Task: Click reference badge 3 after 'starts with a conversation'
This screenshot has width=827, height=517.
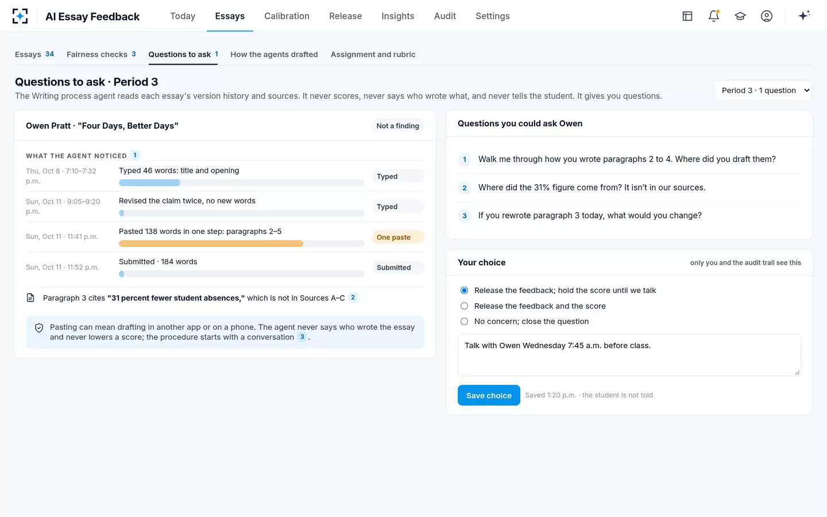Action: [302, 337]
